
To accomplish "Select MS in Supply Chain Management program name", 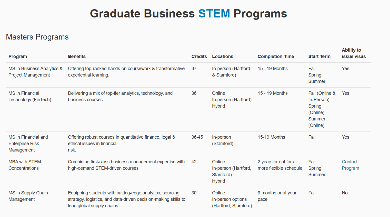I will pos(28,196).
